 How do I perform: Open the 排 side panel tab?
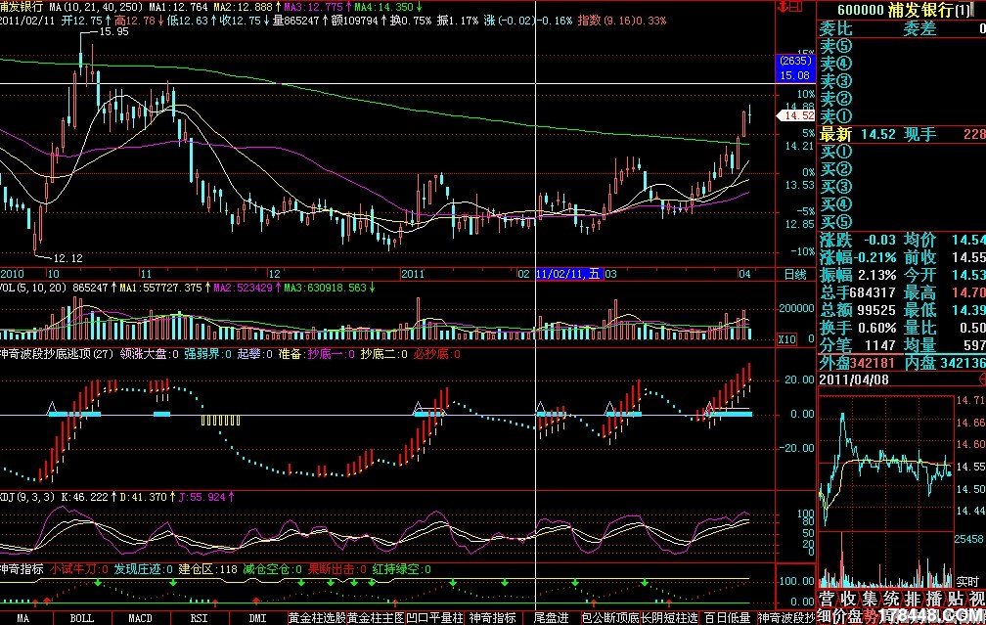click(x=913, y=599)
